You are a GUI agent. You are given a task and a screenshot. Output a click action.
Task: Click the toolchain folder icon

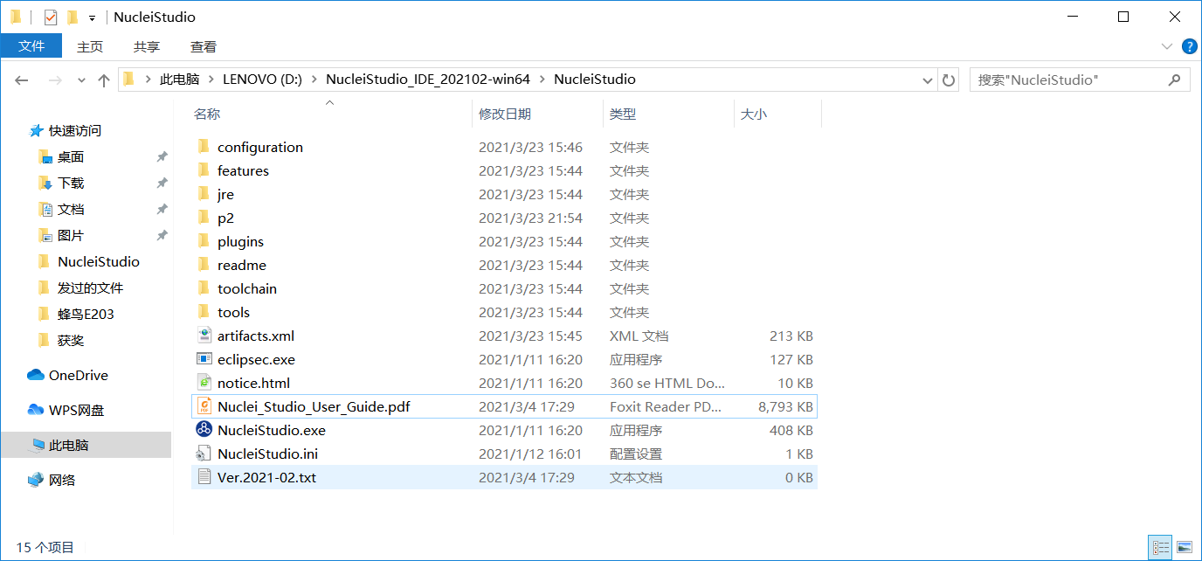204,288
